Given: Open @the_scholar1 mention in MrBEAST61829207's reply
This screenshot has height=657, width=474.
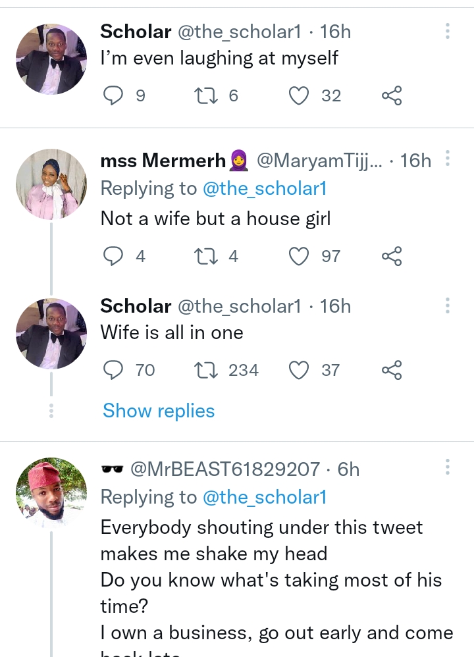Looking at the screenshot, I should click(265, 498).
